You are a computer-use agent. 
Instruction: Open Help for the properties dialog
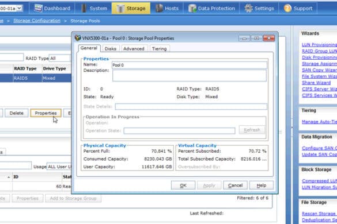(262, 186)
